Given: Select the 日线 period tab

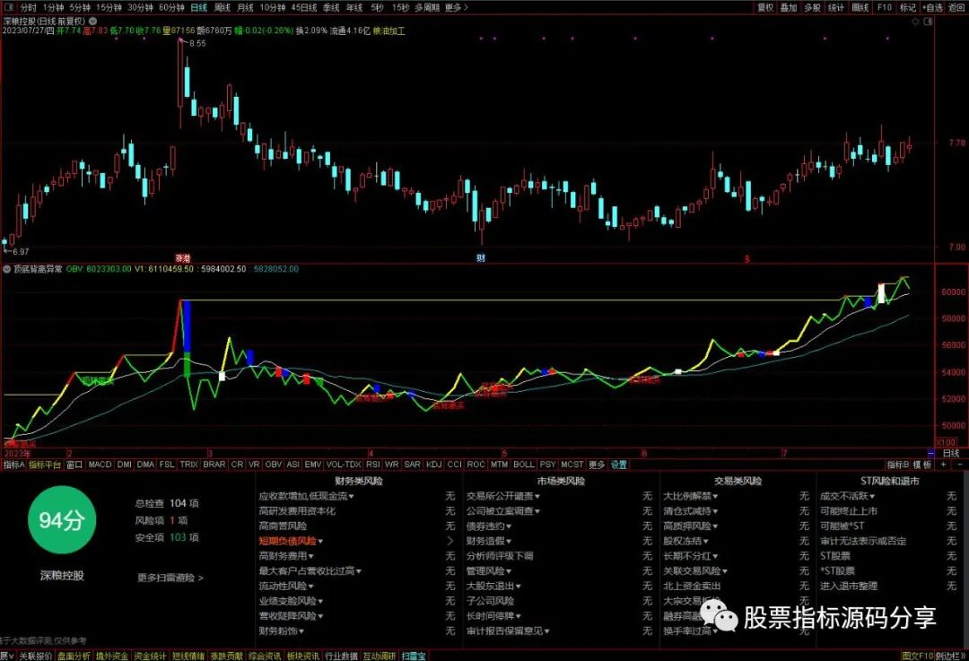Looking at the screenshot, I should (x=199, y=7).
